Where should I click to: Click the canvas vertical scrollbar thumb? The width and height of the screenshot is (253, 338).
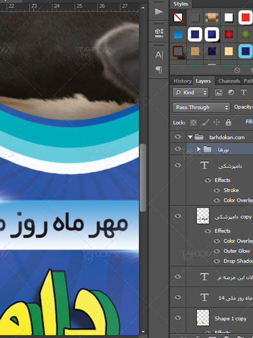pyautogui.click(x=143, y=177)
